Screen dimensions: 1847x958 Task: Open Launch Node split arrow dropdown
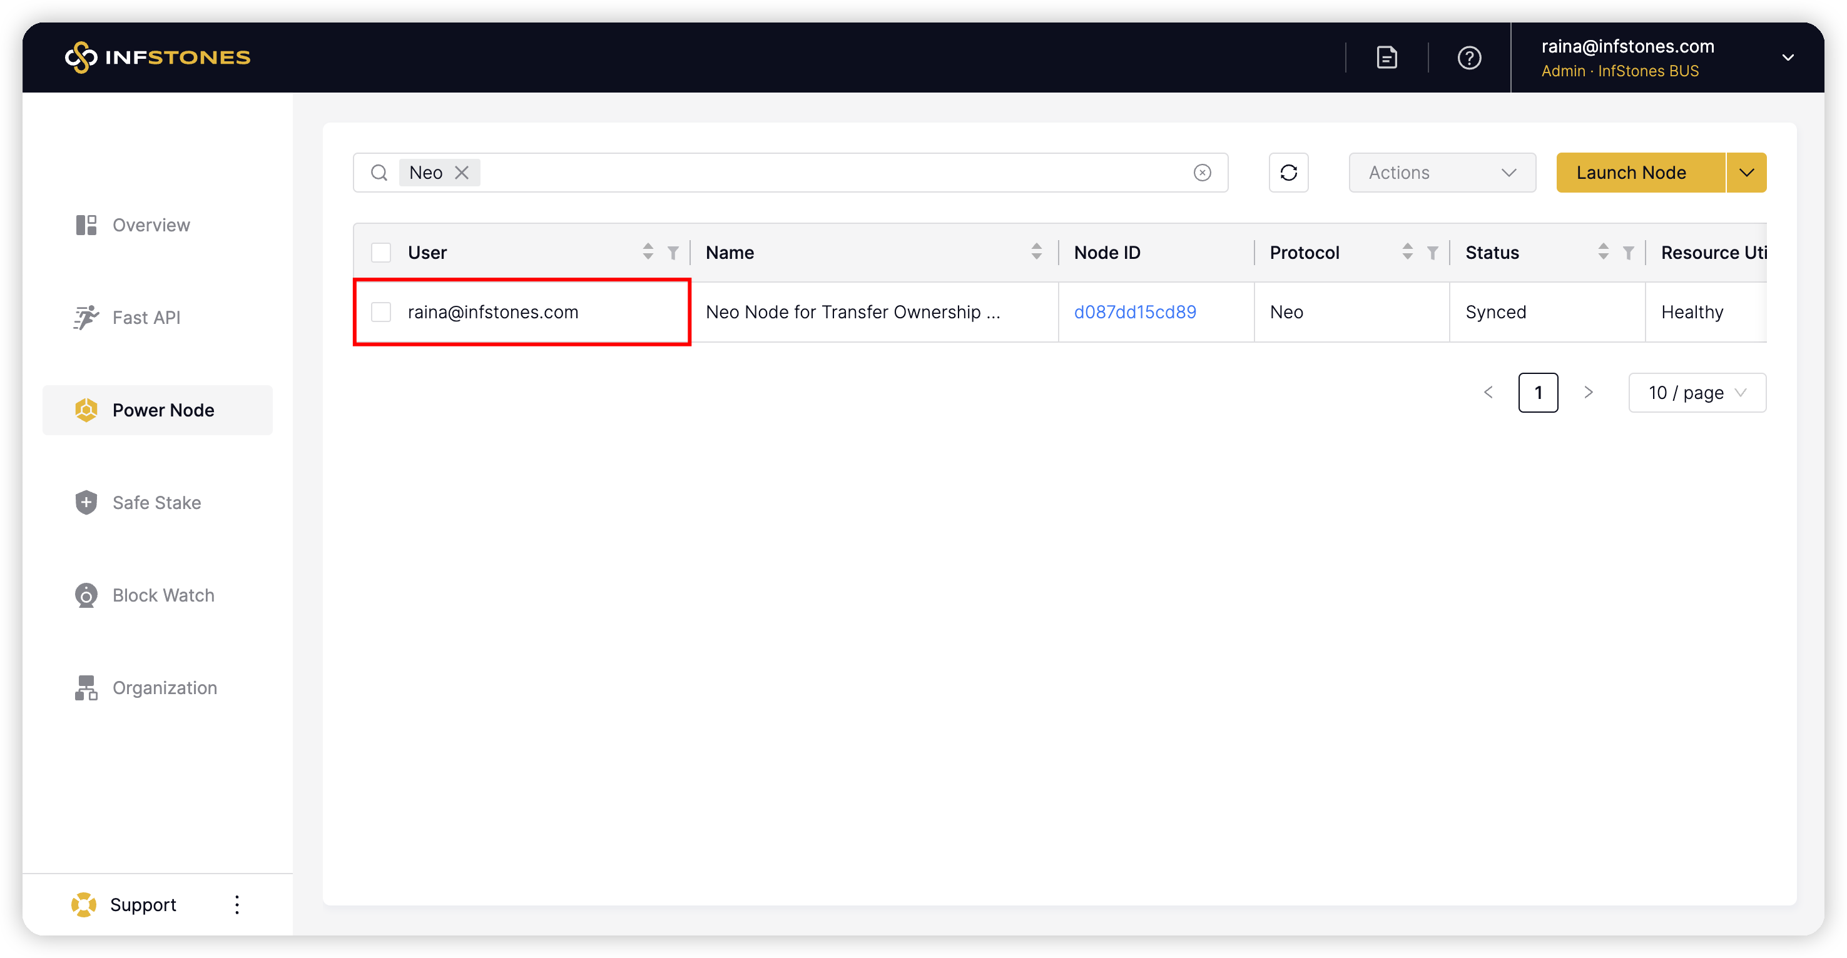(x=1746, y=173)
